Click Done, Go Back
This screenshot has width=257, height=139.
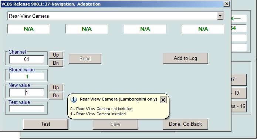pyautogui.click(x=185, y=124)
